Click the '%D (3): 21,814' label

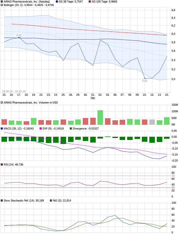tap(62, 200)
